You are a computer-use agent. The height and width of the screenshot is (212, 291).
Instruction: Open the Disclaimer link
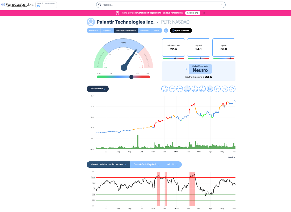[x=231, y=157]
